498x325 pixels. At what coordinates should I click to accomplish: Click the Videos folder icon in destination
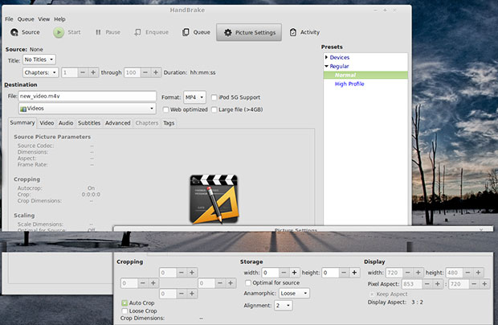[22, 109]
